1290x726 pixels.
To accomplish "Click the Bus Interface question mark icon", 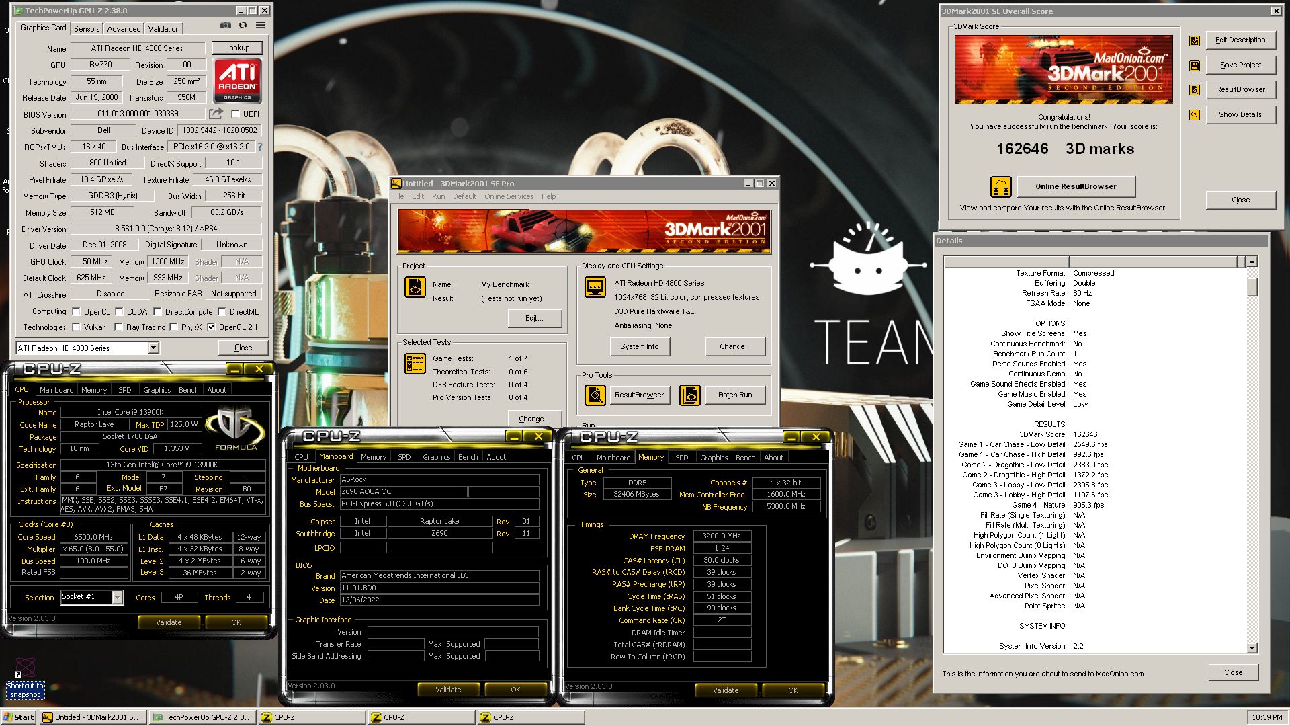I will coord(260,147).
